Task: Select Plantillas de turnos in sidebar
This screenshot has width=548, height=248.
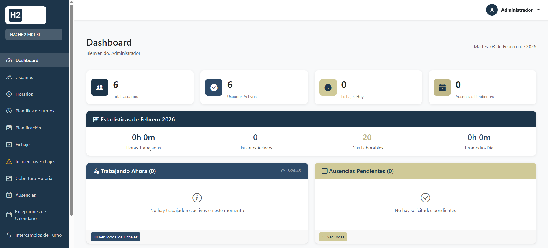Action: pyautogui.click(x=35, y=111)
